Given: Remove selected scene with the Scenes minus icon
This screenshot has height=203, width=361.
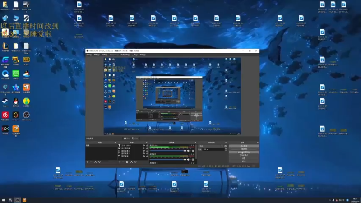Looking at the screenshot, I should [91, 162].
